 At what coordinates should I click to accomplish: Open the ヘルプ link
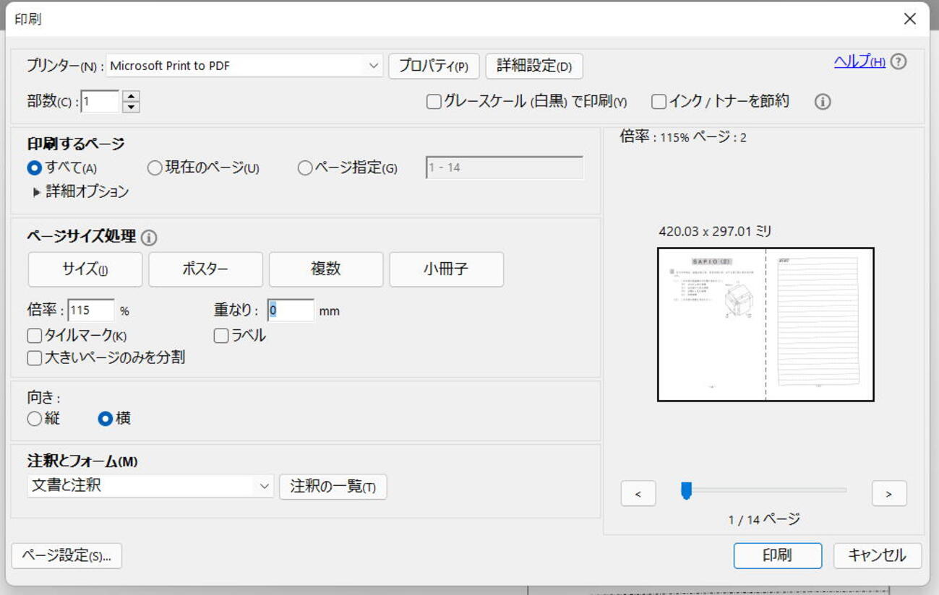pyautogui.click(x=859, y=62)
